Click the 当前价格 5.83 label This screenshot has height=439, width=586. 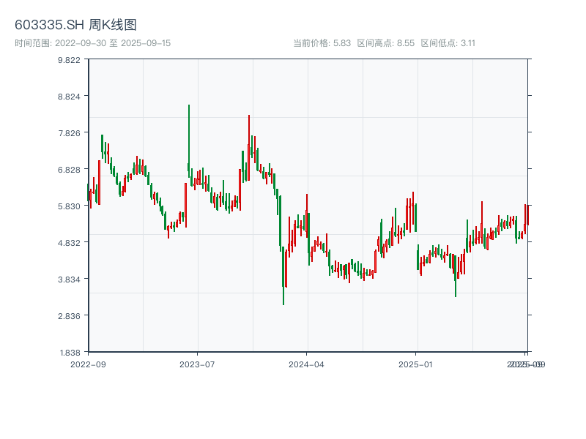pos(322,43)
